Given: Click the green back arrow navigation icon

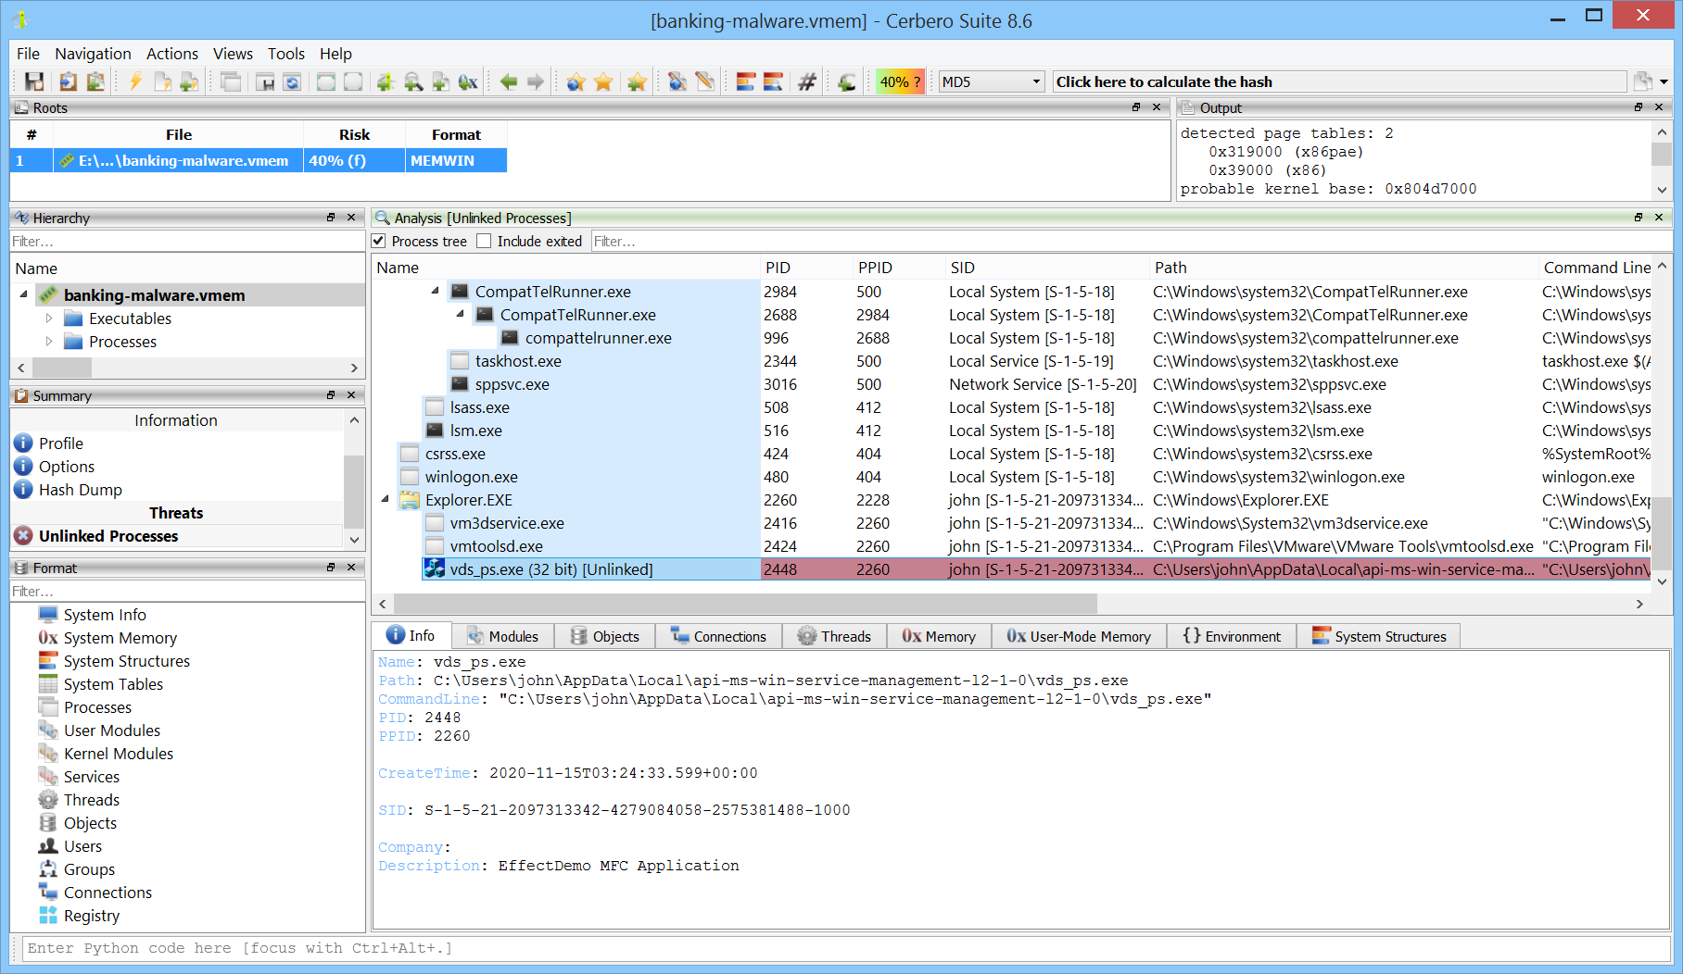Looking at the screenshot, I should pos(508,82).
